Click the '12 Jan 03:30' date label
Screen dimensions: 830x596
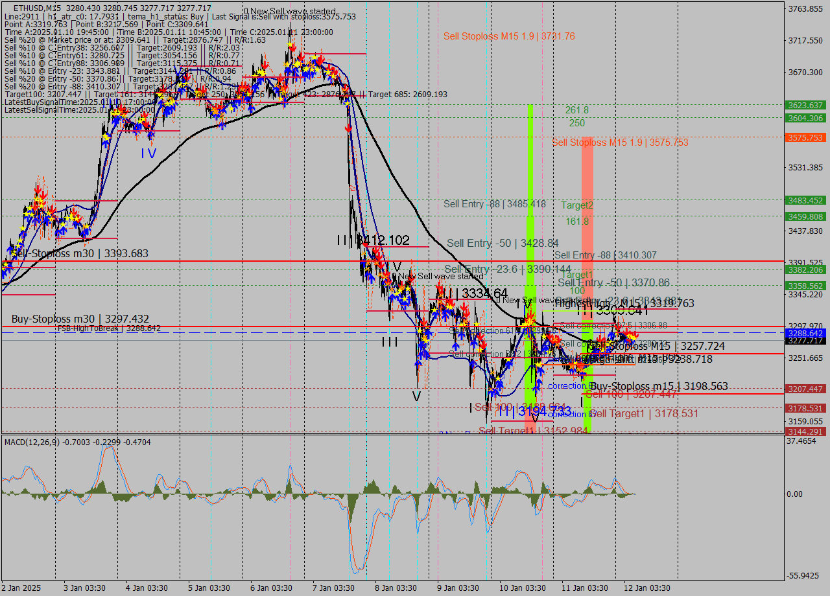[647, 588]
